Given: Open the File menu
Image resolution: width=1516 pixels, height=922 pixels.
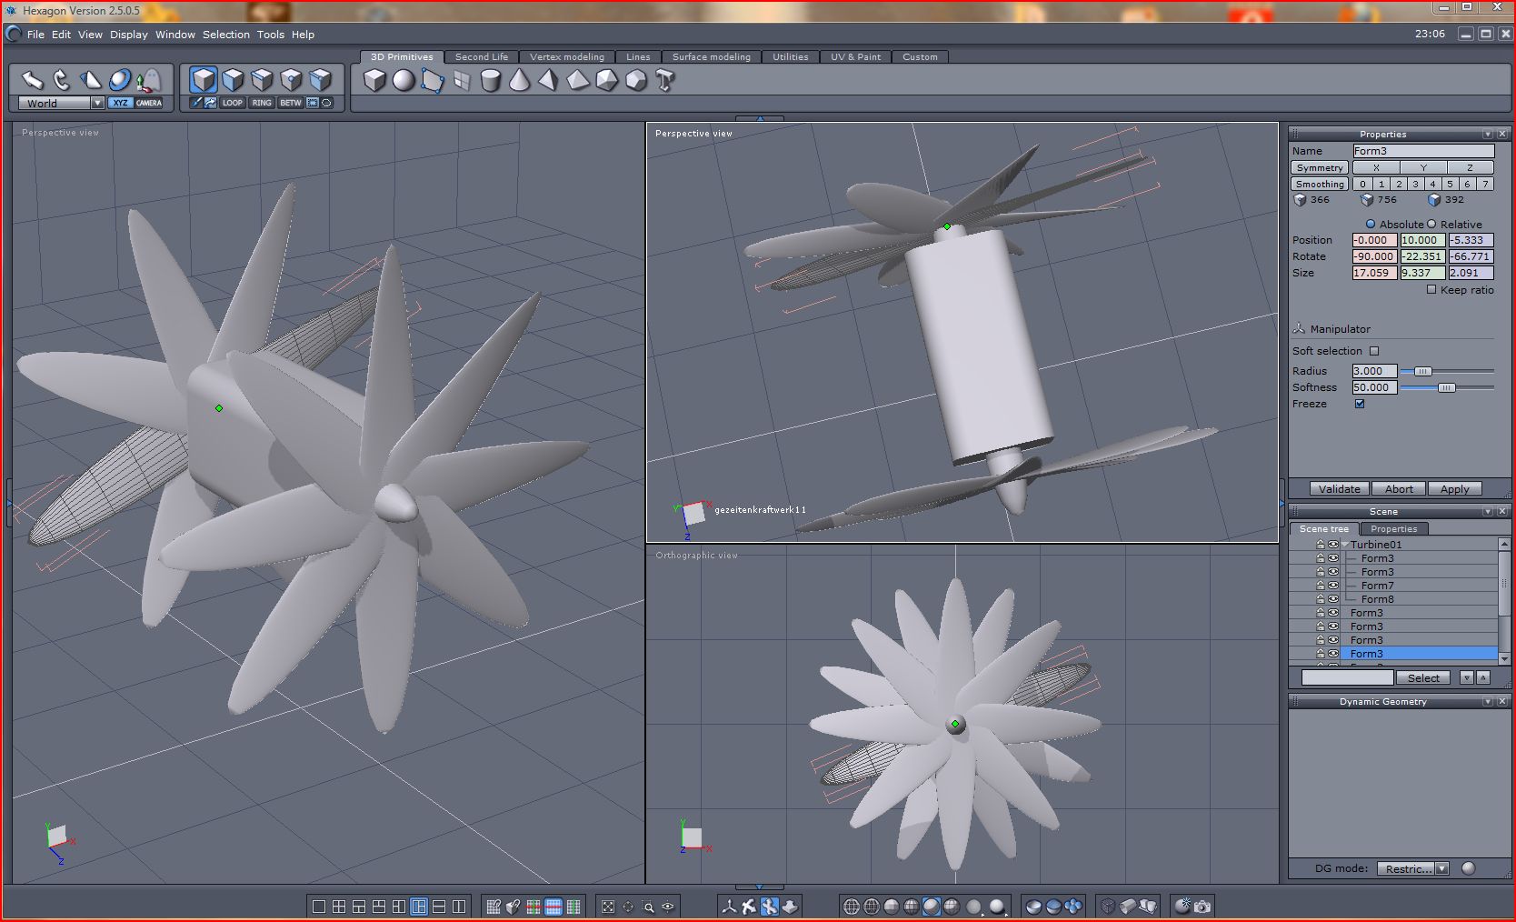Looking at the screenshot, I should click(35, 35).
